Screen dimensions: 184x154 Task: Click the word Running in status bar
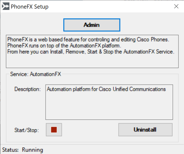[x=33, y=150]
